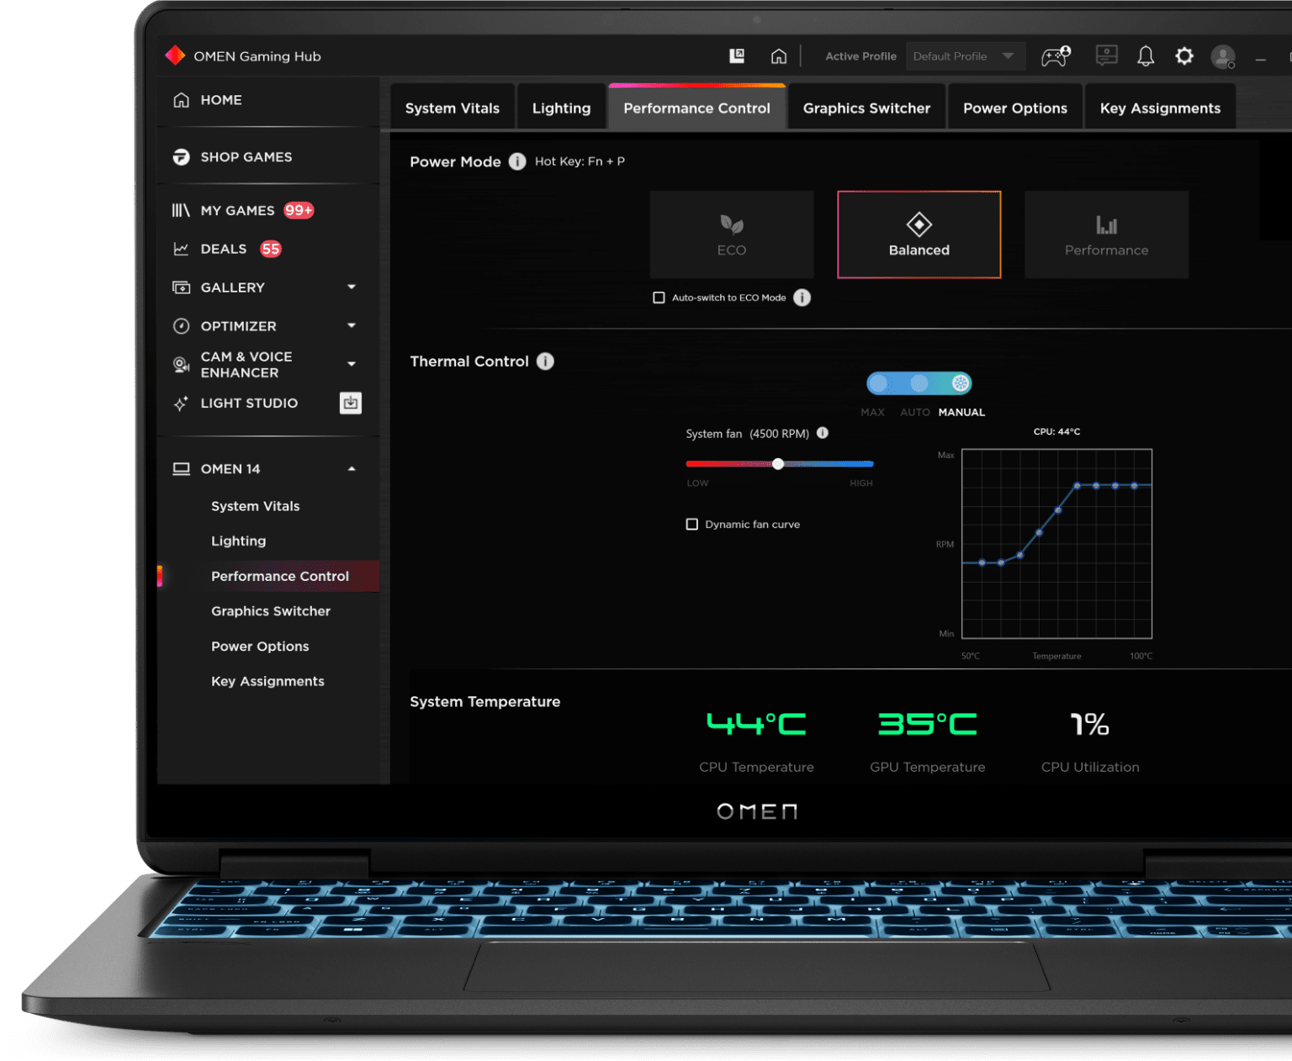Expand GALLERY menu arrow
1292x1061 pixels.
click(x=352, y=288)
